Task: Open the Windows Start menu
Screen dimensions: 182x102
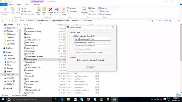Action: tap(3, 99)
